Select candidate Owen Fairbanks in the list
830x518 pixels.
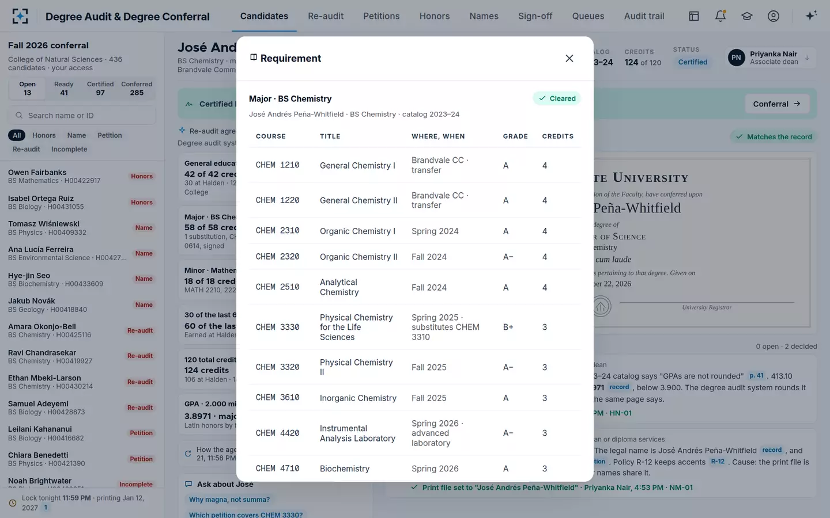tap(82, 176)
